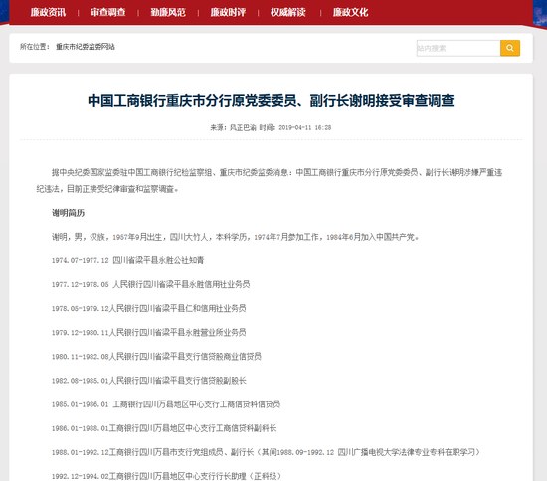Click the line starting 谢明,男,汉族

[236, 237]
